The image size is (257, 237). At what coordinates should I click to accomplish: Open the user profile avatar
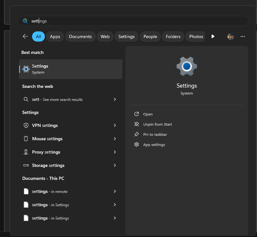click(230, 36)
